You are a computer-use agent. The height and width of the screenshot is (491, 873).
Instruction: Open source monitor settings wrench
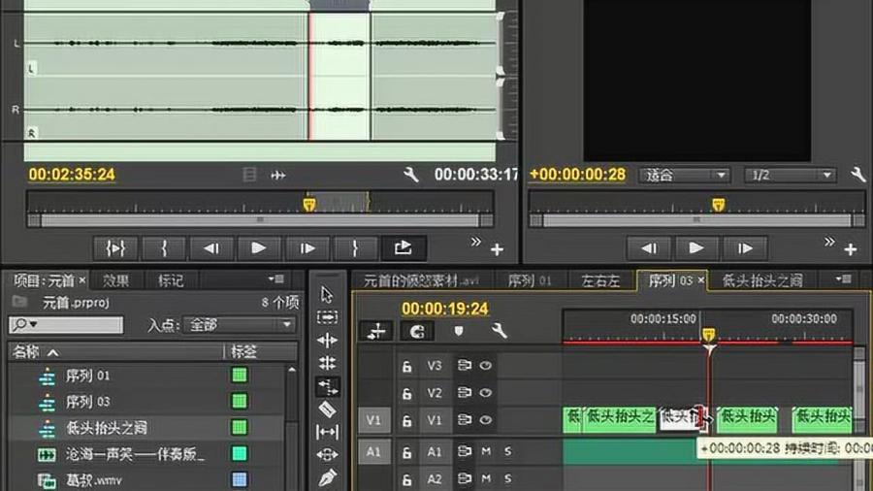[x=411, y=176]
